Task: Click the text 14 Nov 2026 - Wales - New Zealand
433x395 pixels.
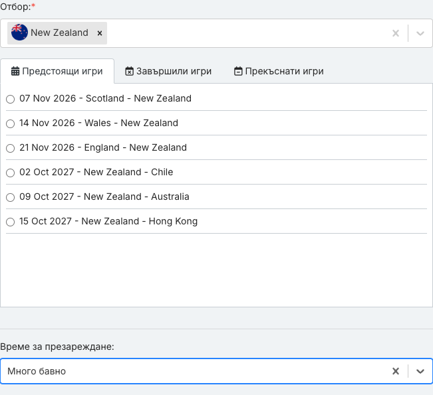Action: [98, 123]
